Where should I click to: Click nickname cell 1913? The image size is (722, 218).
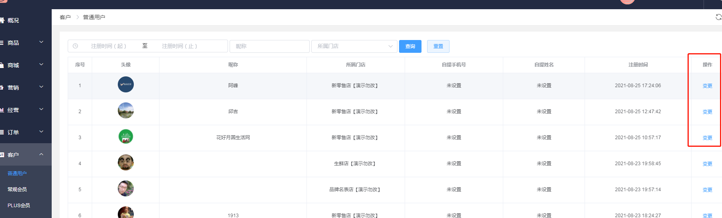(x=233, y=216)
